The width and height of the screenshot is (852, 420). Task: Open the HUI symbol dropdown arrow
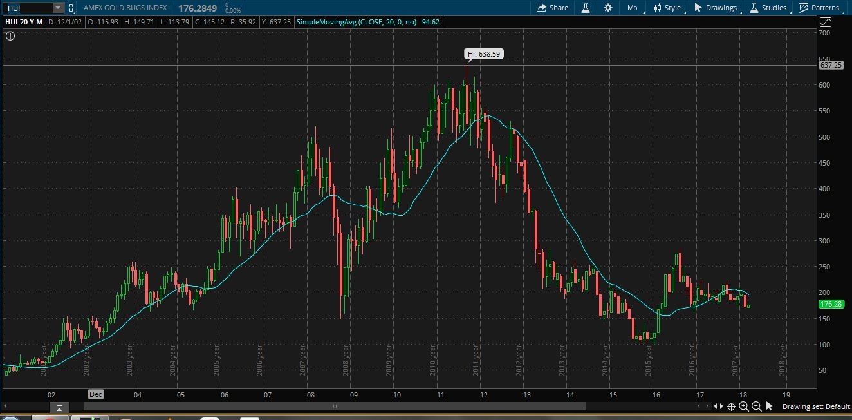click(57, 8)
